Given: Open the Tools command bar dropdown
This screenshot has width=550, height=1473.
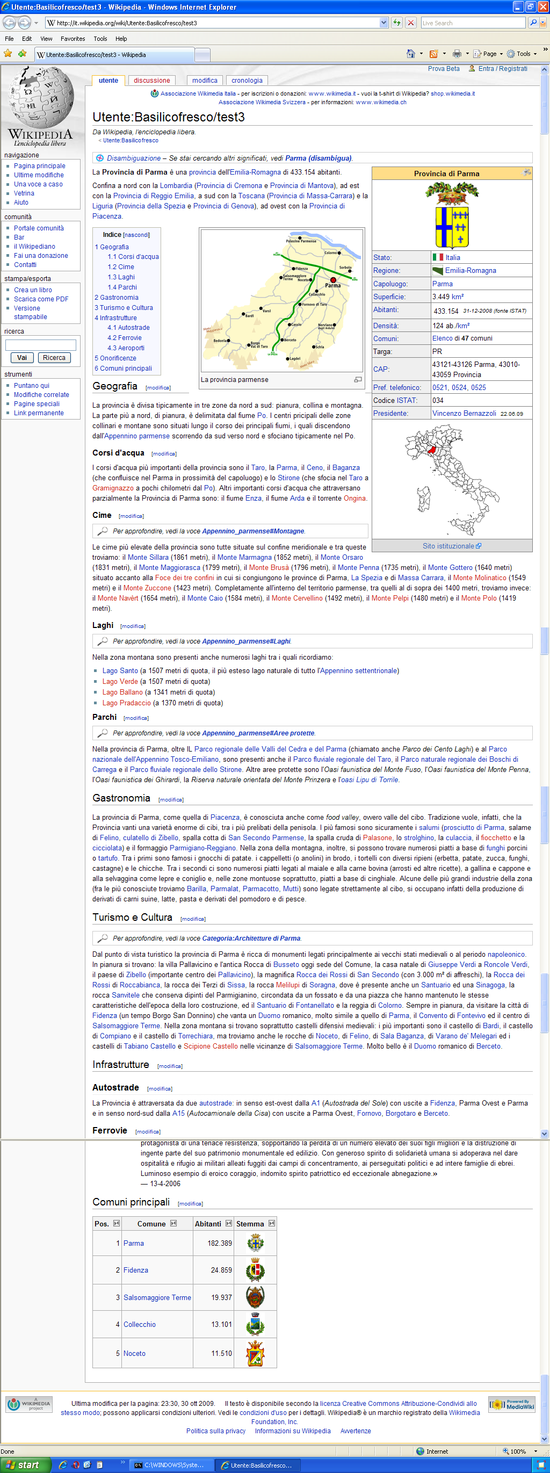Looking at the screenshot, I should coord(522,54).
